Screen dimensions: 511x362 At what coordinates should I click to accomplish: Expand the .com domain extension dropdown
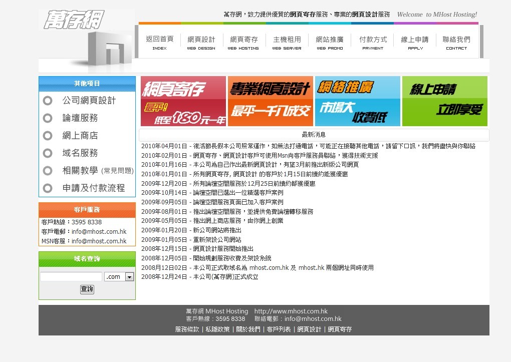coord(119,276)
